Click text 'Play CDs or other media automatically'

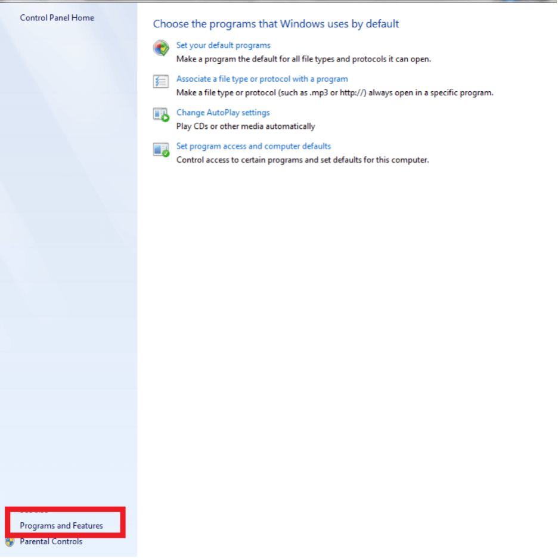tap(246, 126)
